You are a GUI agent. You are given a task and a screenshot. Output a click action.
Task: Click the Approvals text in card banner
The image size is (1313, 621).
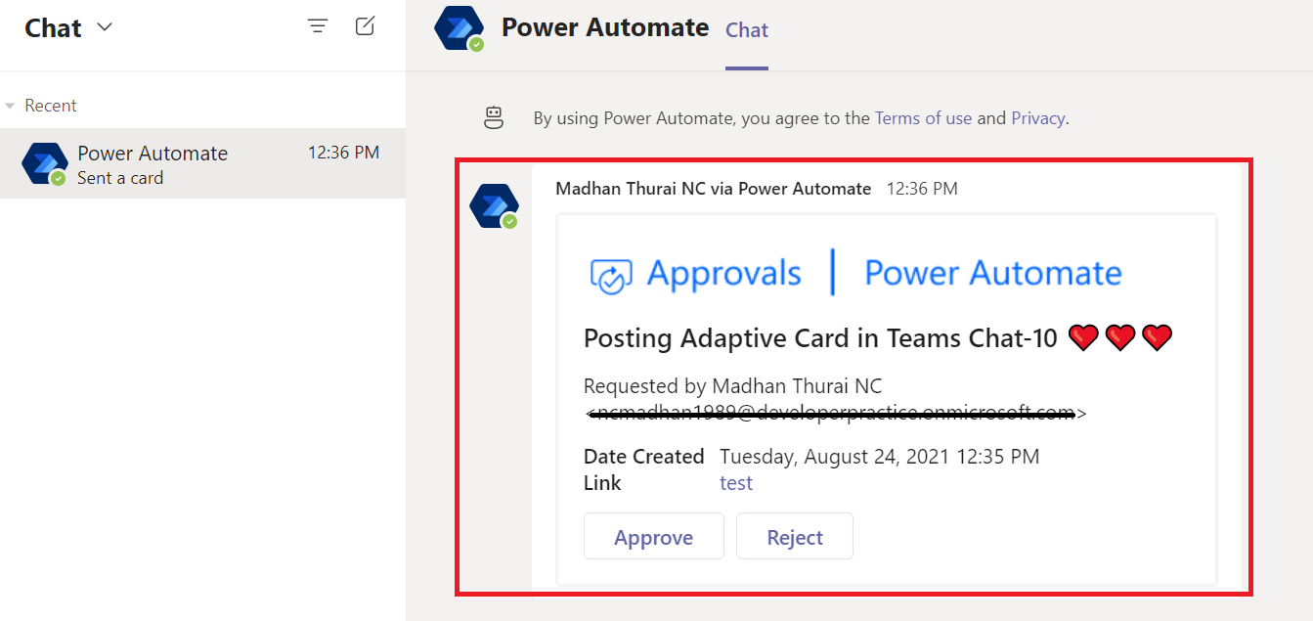click(724, 275)
